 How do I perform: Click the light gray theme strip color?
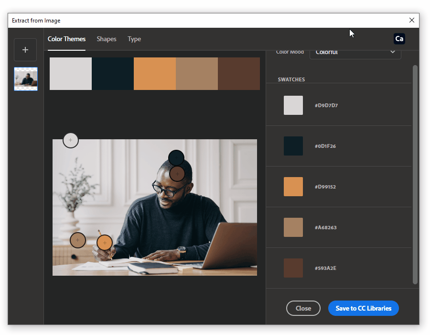(71, 74)
